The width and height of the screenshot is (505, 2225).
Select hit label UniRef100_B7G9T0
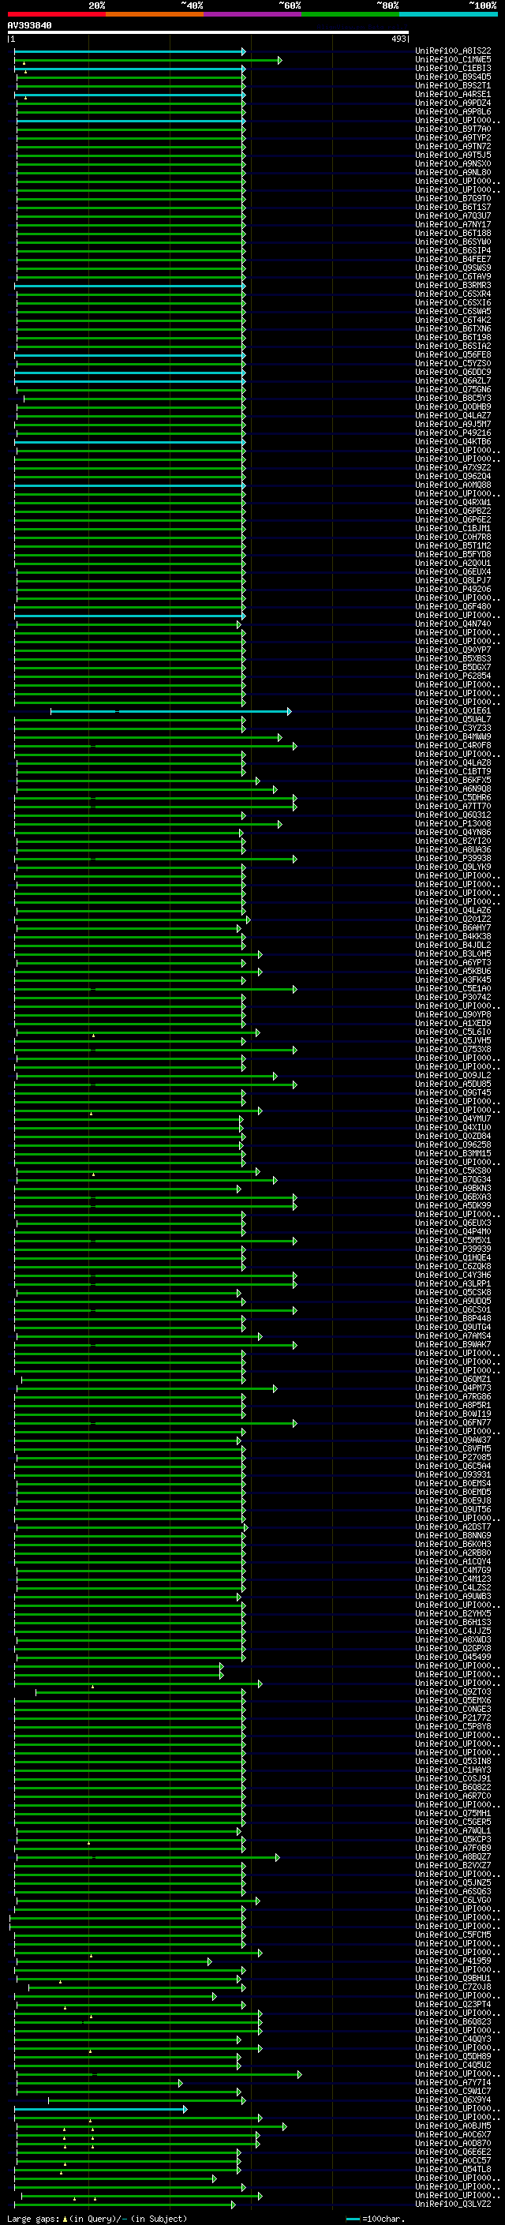coord(453,199)
